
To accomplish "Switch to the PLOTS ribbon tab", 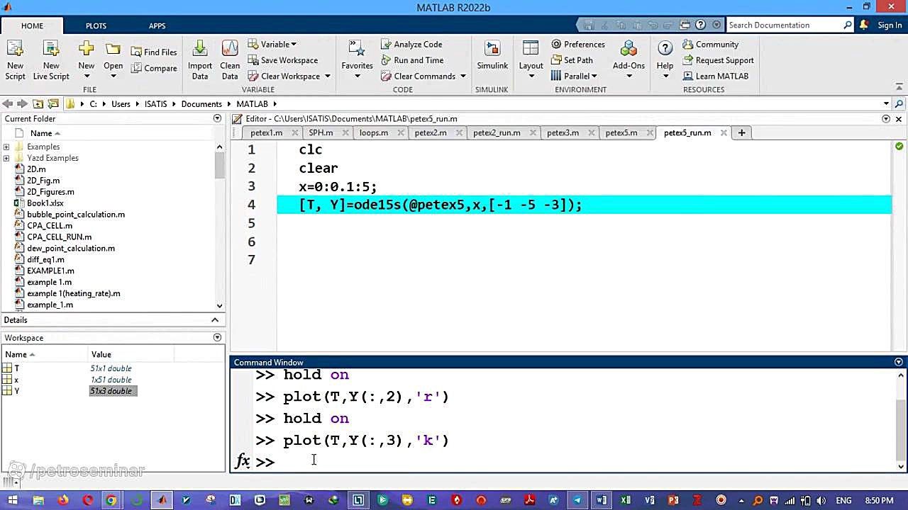I will [96, 25].
